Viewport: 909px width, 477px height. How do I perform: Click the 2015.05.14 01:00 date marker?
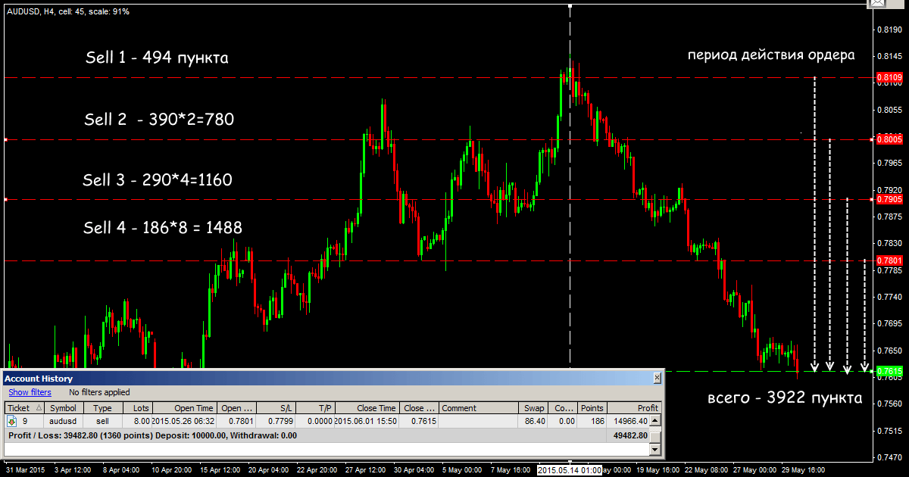[570, 470]
